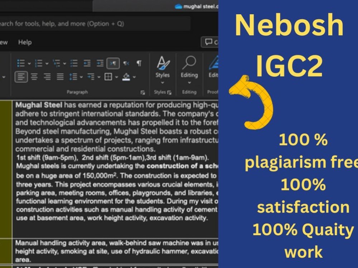The image size is (358, 268).
Task: Justify the paragraph text
Action: [60, 76]
